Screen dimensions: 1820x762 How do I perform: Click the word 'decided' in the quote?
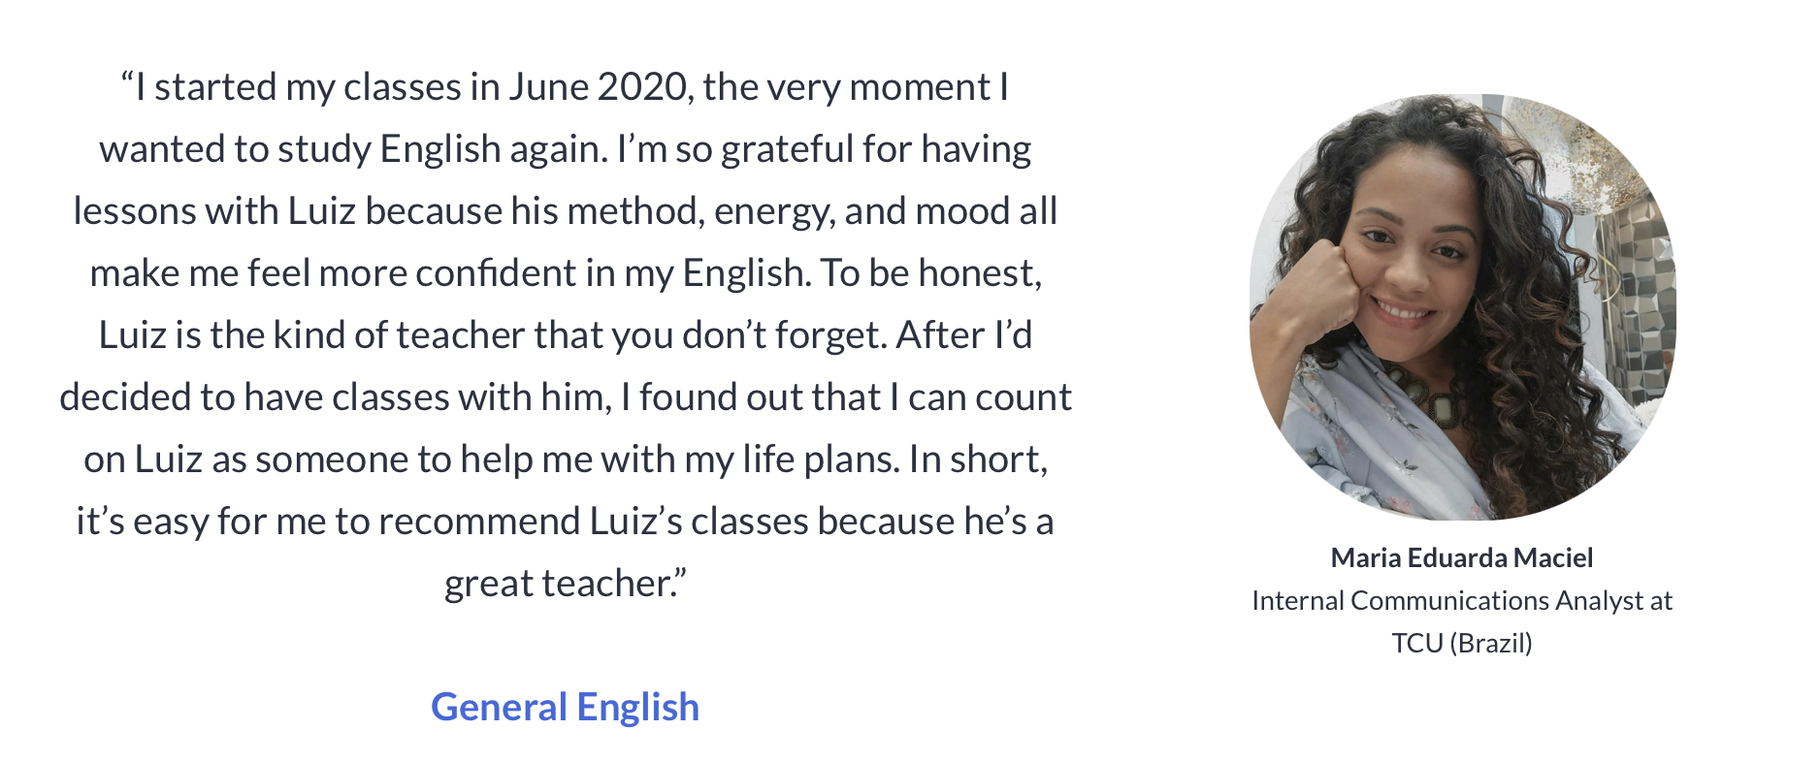pos(125,397)
